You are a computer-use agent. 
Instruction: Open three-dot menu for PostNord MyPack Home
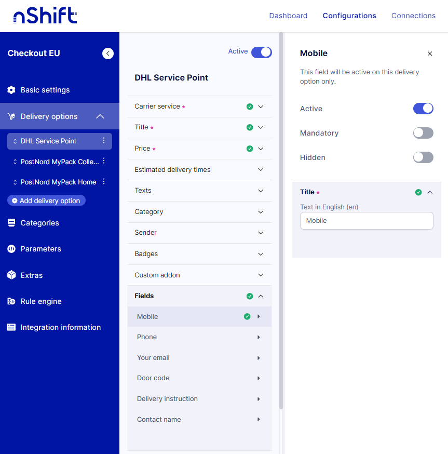[x=104, y=182]
